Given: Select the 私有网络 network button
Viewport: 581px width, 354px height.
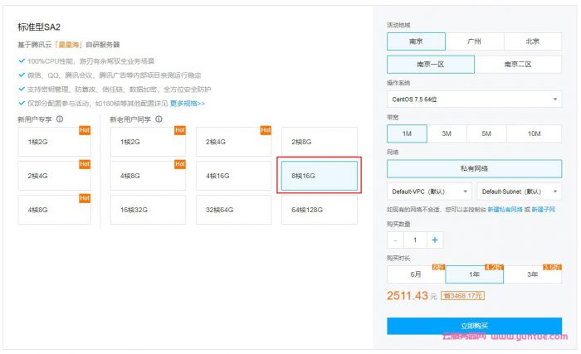Looking at the screenshot, I should (474, 167).
